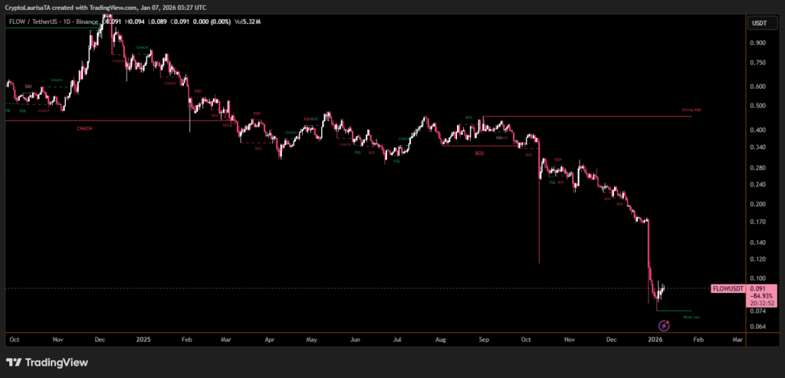
Task: Click the 2026 year marker on time axis
Action: click(x=653, y=338)
